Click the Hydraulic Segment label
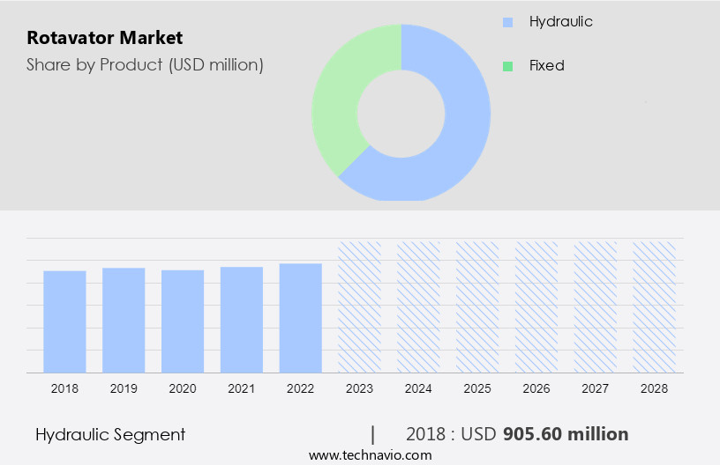Image resolution: width=720 pixels, height=465 pixels. 110,434
